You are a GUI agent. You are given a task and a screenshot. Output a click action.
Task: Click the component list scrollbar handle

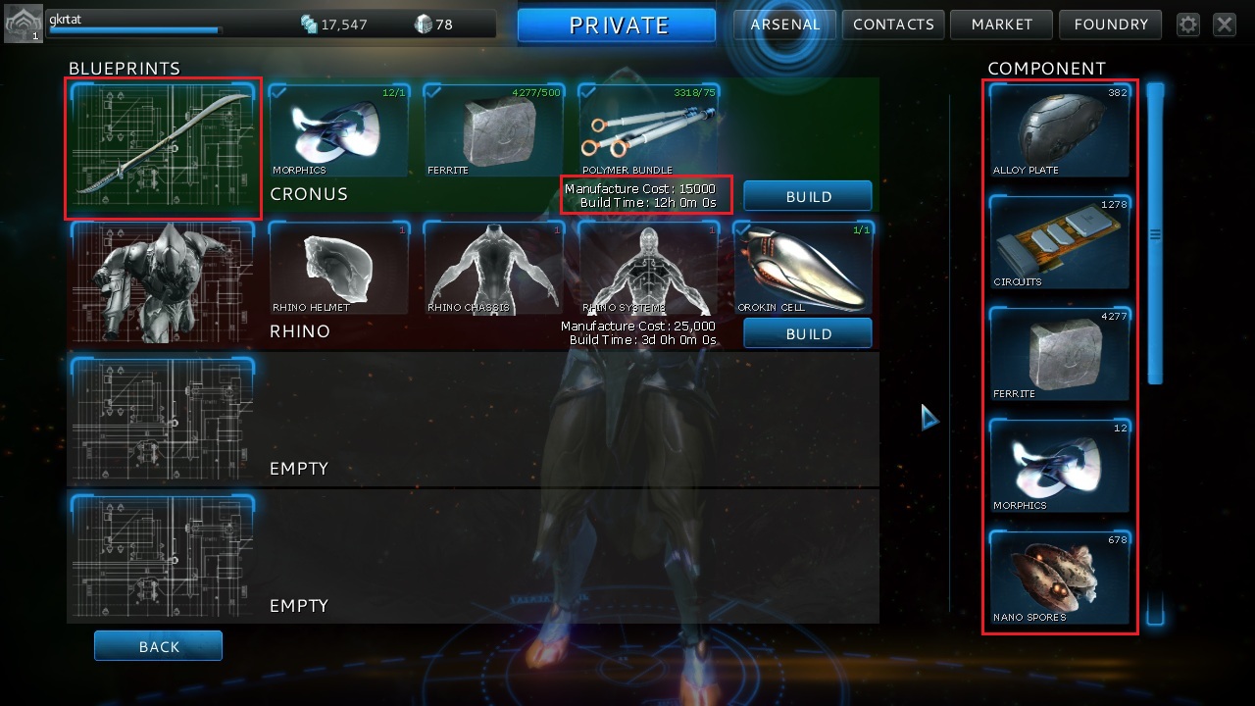pyautogui.click(x=1155, y=234)
